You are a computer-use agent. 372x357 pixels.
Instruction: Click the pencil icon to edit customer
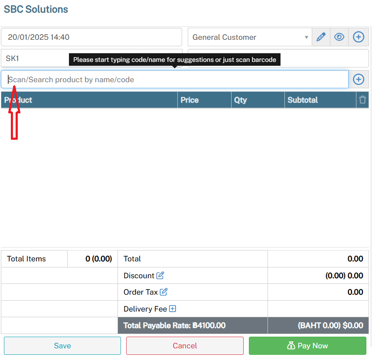tap(321, 37)
